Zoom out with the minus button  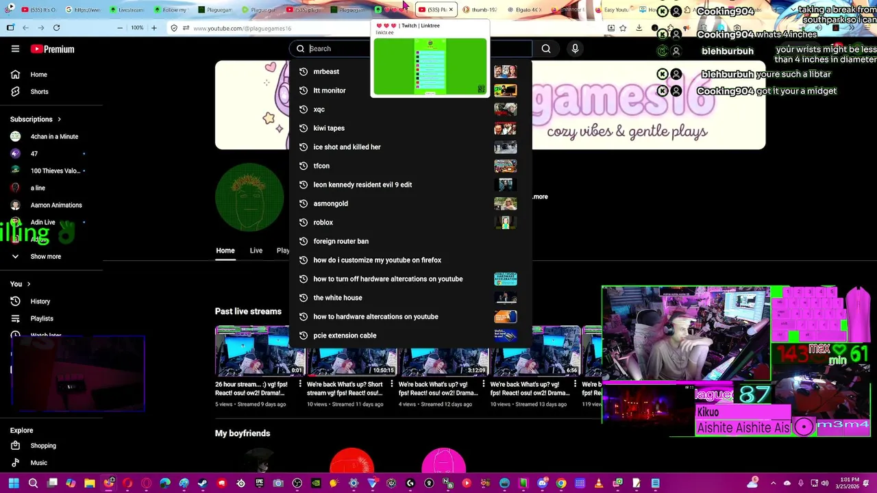point(120,28)
